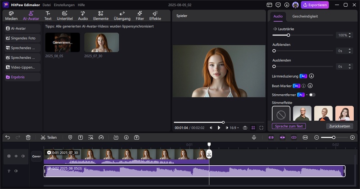This screenshot has width=360, height=189.
Task: Switch to the Geschwindigkeit tab
Action: point(305,16)
